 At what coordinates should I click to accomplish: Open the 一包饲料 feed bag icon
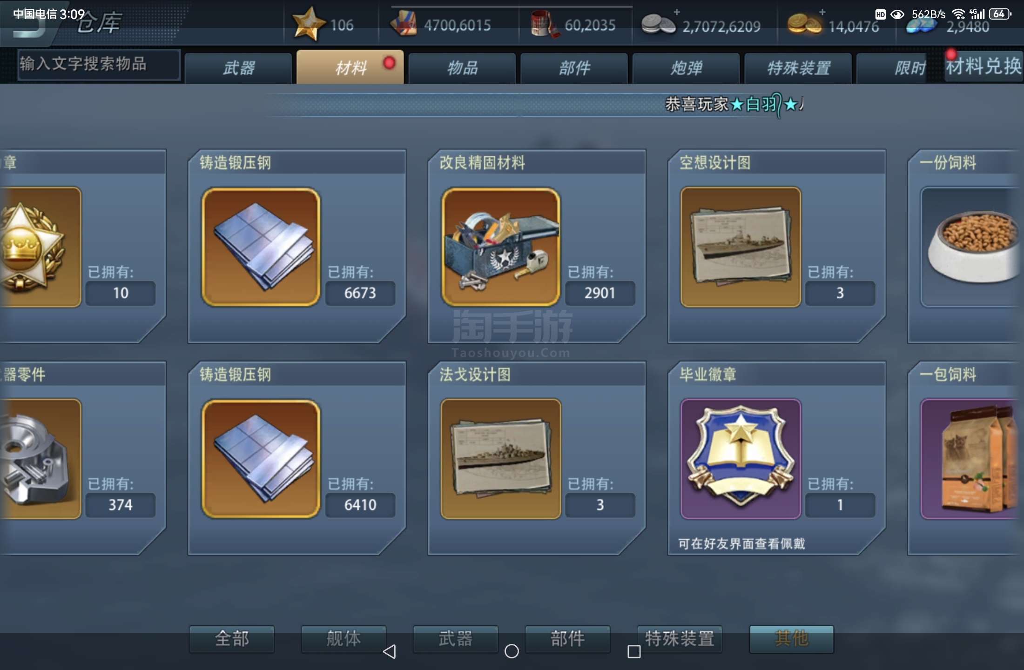(972, 459)
